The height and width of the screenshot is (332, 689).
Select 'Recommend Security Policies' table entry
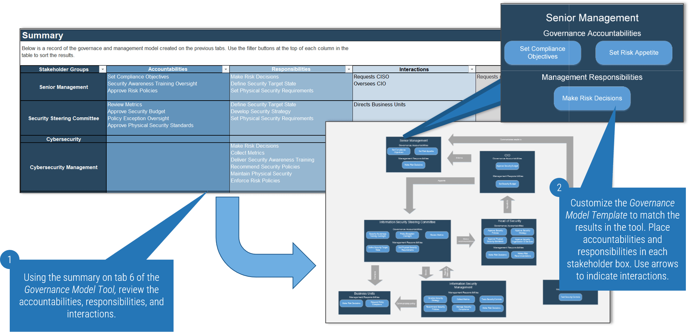point(265,167)
